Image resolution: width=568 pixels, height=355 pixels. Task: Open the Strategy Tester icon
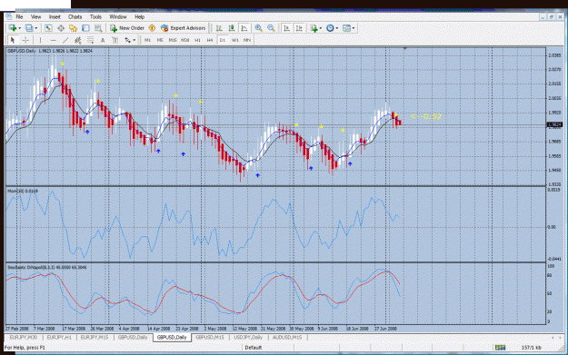click(x=98, y=28)
